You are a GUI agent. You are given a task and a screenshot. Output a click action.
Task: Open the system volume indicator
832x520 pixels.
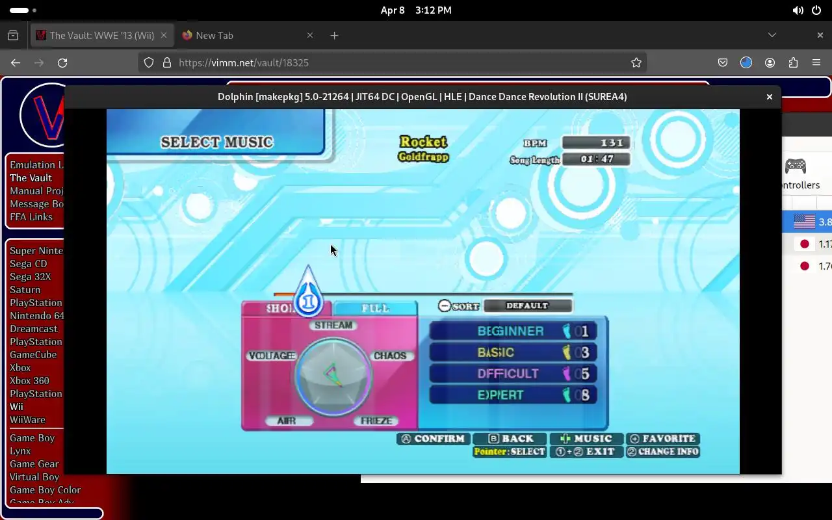pos(798,10)
